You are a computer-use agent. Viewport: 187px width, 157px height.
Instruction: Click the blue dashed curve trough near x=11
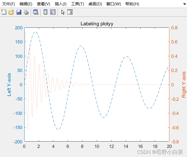[x=104, y=117]
